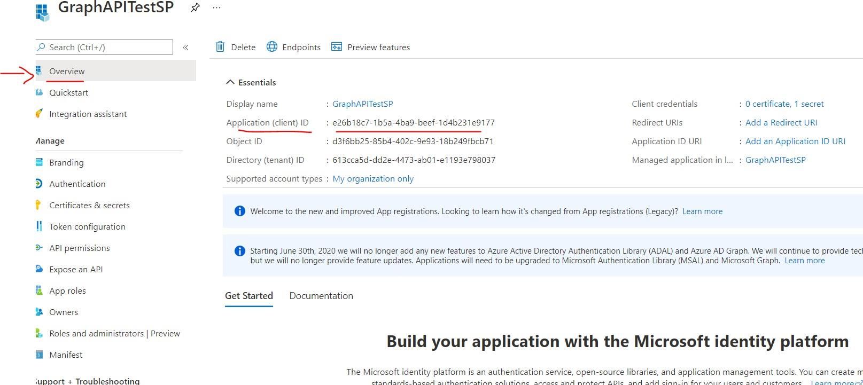863x385 pixels.
Task: Click the API permissions icon
Action: (x=38, y=248)
